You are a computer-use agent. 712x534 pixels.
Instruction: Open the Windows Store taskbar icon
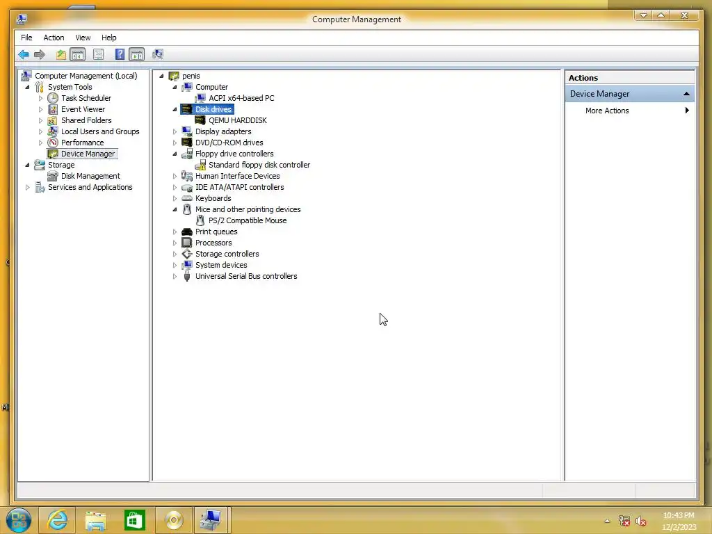[134, 519]
